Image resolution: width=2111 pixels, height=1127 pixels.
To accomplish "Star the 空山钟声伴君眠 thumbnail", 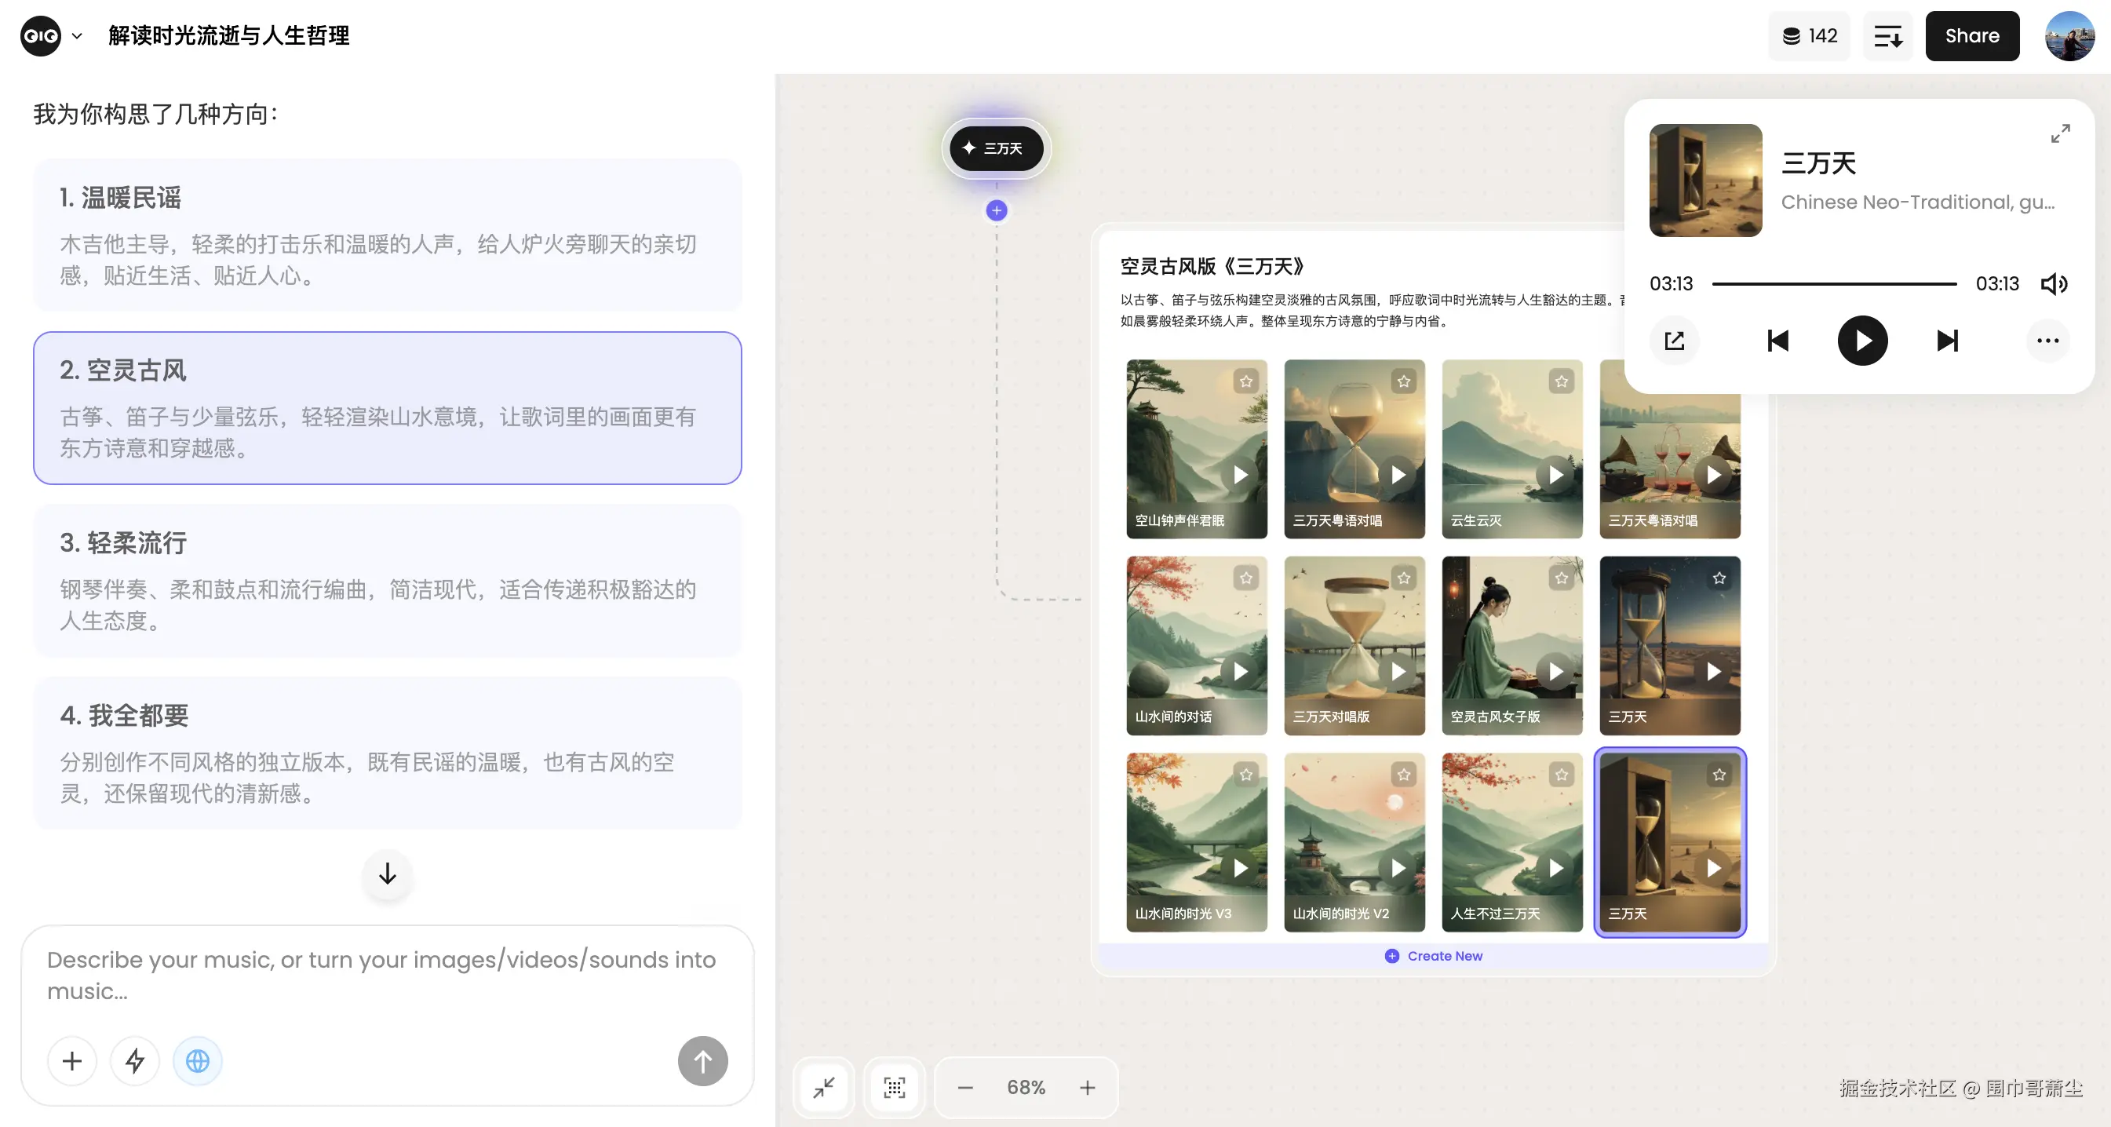I will (x=1246, y=381).
